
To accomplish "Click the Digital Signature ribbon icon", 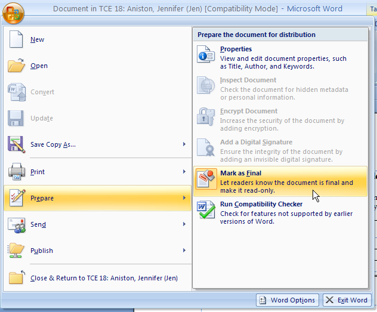I will coord(206,147).
